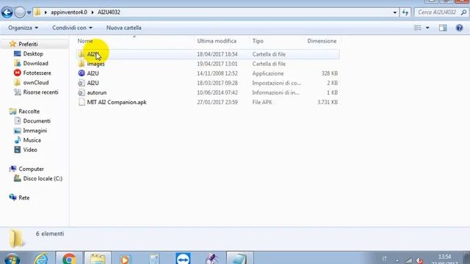Click date 14/11/2008 12:52
470x264 pixels.
(x=217, y=73)
